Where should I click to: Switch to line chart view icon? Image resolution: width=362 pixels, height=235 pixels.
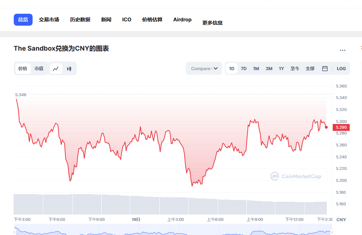pos(56,69)
